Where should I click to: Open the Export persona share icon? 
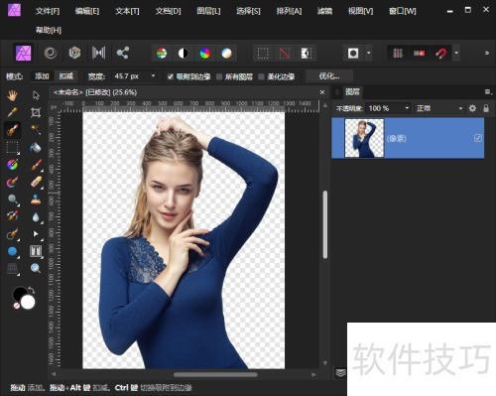pos(123,53)
